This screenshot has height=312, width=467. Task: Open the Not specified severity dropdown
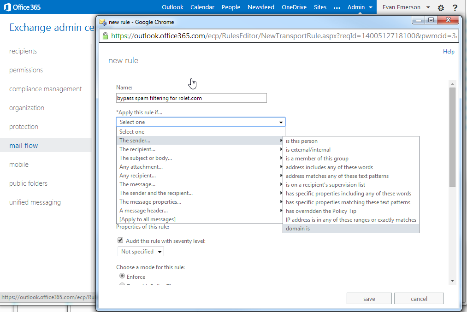pos(141,252)
